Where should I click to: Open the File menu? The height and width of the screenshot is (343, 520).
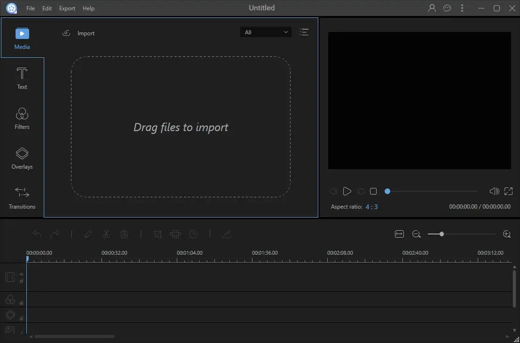tap(31, 8)
